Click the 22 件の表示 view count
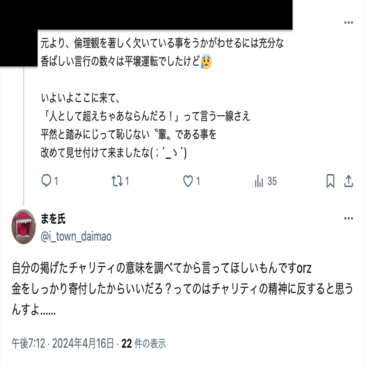Image resolution: width=366 pixels, height=366 pixels. click(144, 344)
